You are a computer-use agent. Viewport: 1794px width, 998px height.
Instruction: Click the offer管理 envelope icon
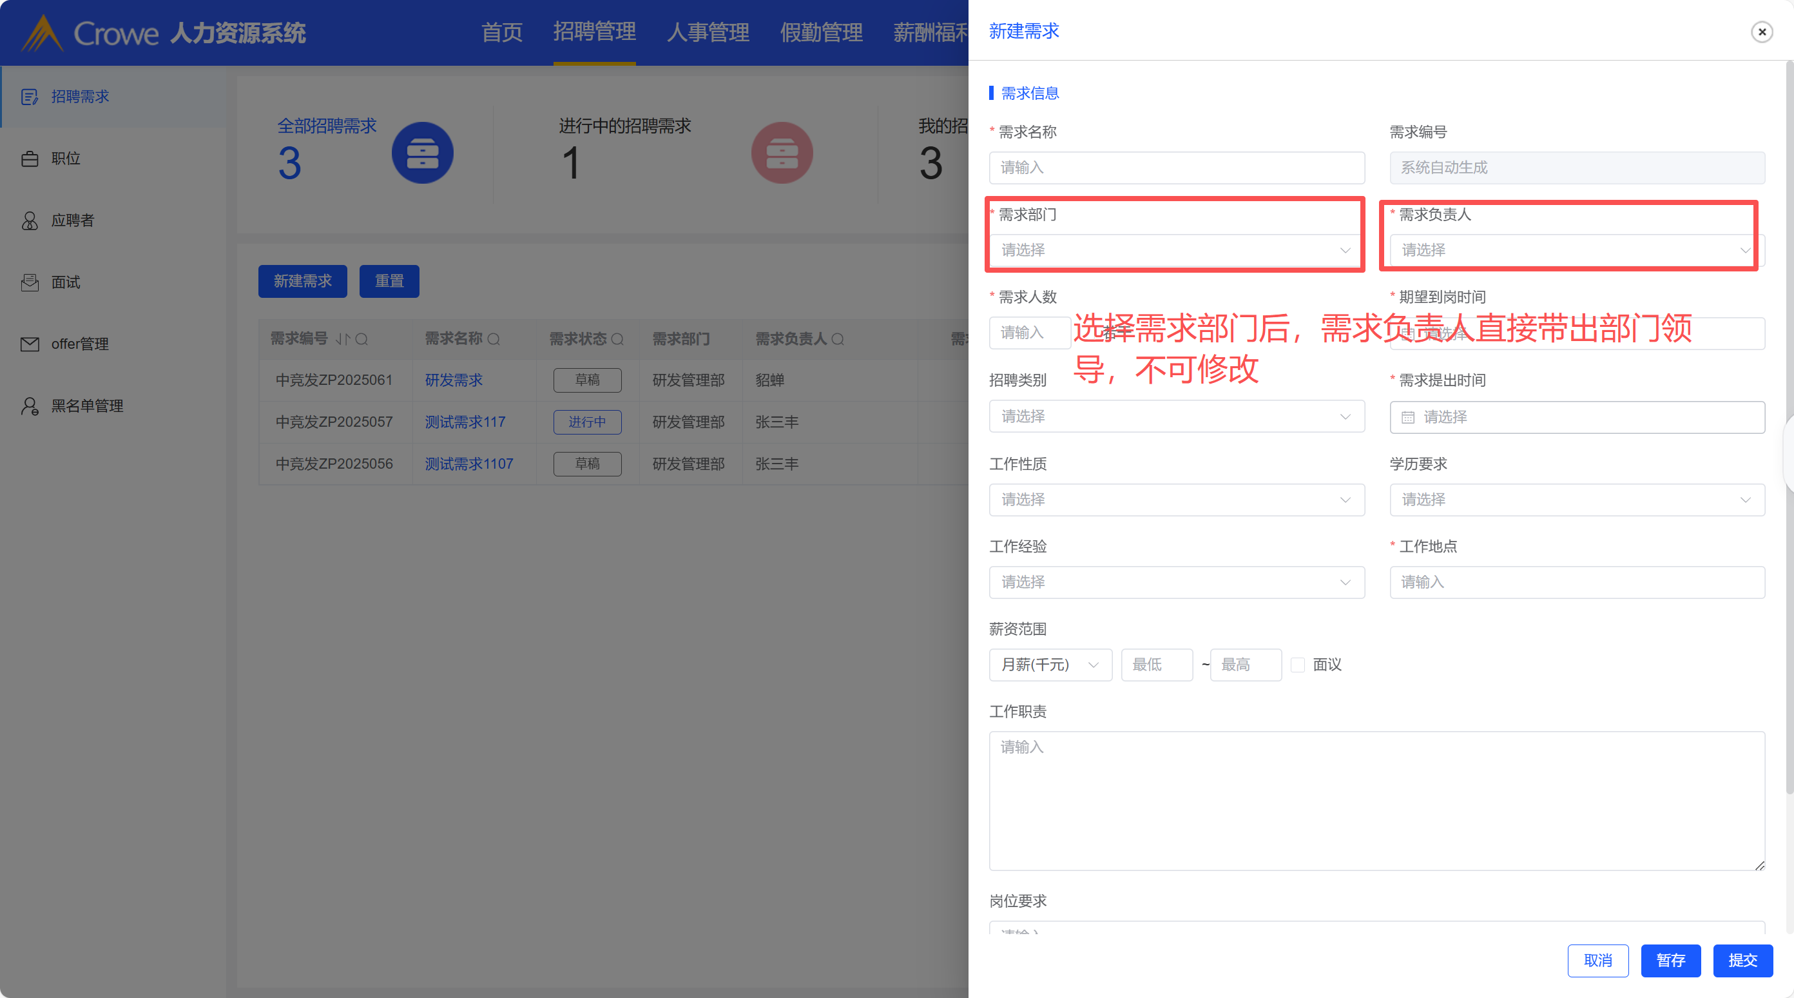pos(29,344)
